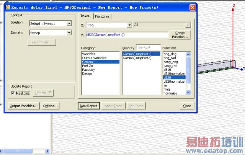Click the TDR Options button
Image resolution: width=245 pixels, height=155 pixels.
pyautogui.click(x=42, y=42)
